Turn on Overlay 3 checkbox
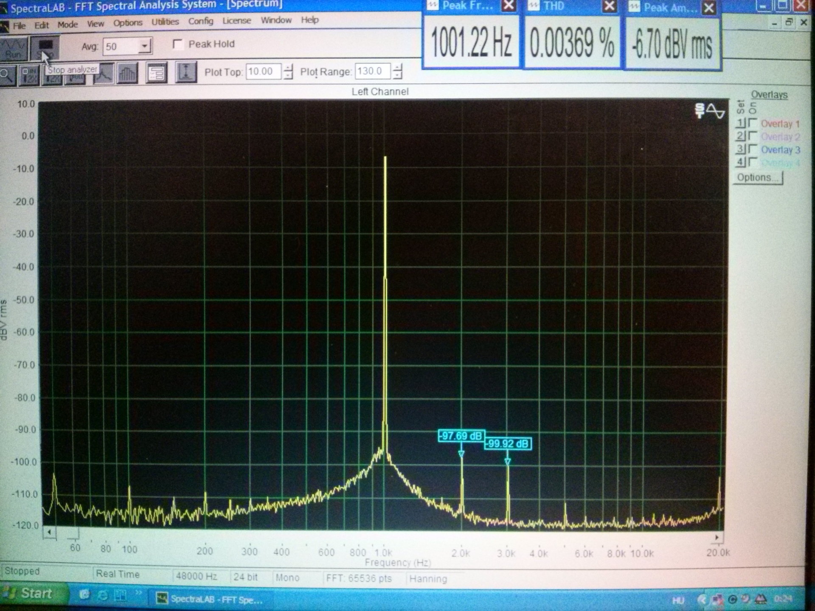 pos(753,149)
